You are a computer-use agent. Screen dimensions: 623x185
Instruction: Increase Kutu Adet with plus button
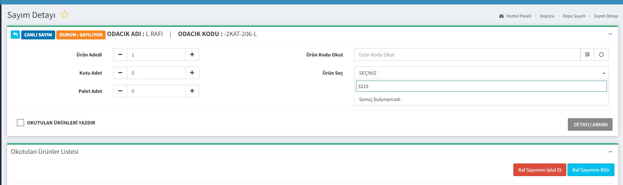(x=192, y=73)
